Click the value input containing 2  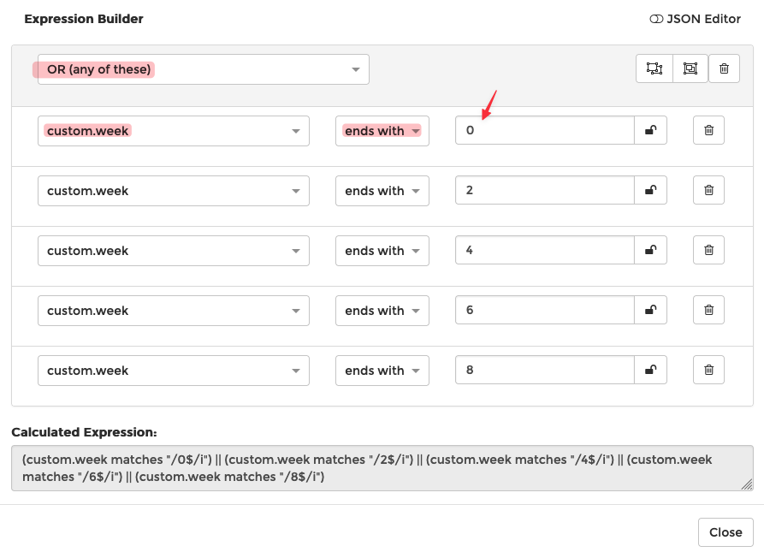[x=545, y=190]
